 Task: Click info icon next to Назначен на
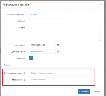(x=13, y=80)
